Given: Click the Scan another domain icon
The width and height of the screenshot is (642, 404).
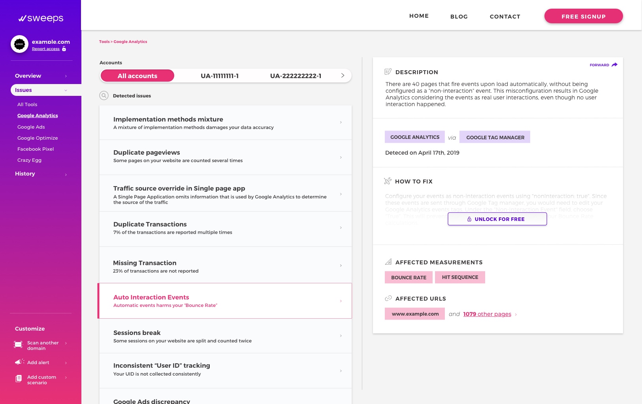Looking at the screenshot, I should [18, 344].
